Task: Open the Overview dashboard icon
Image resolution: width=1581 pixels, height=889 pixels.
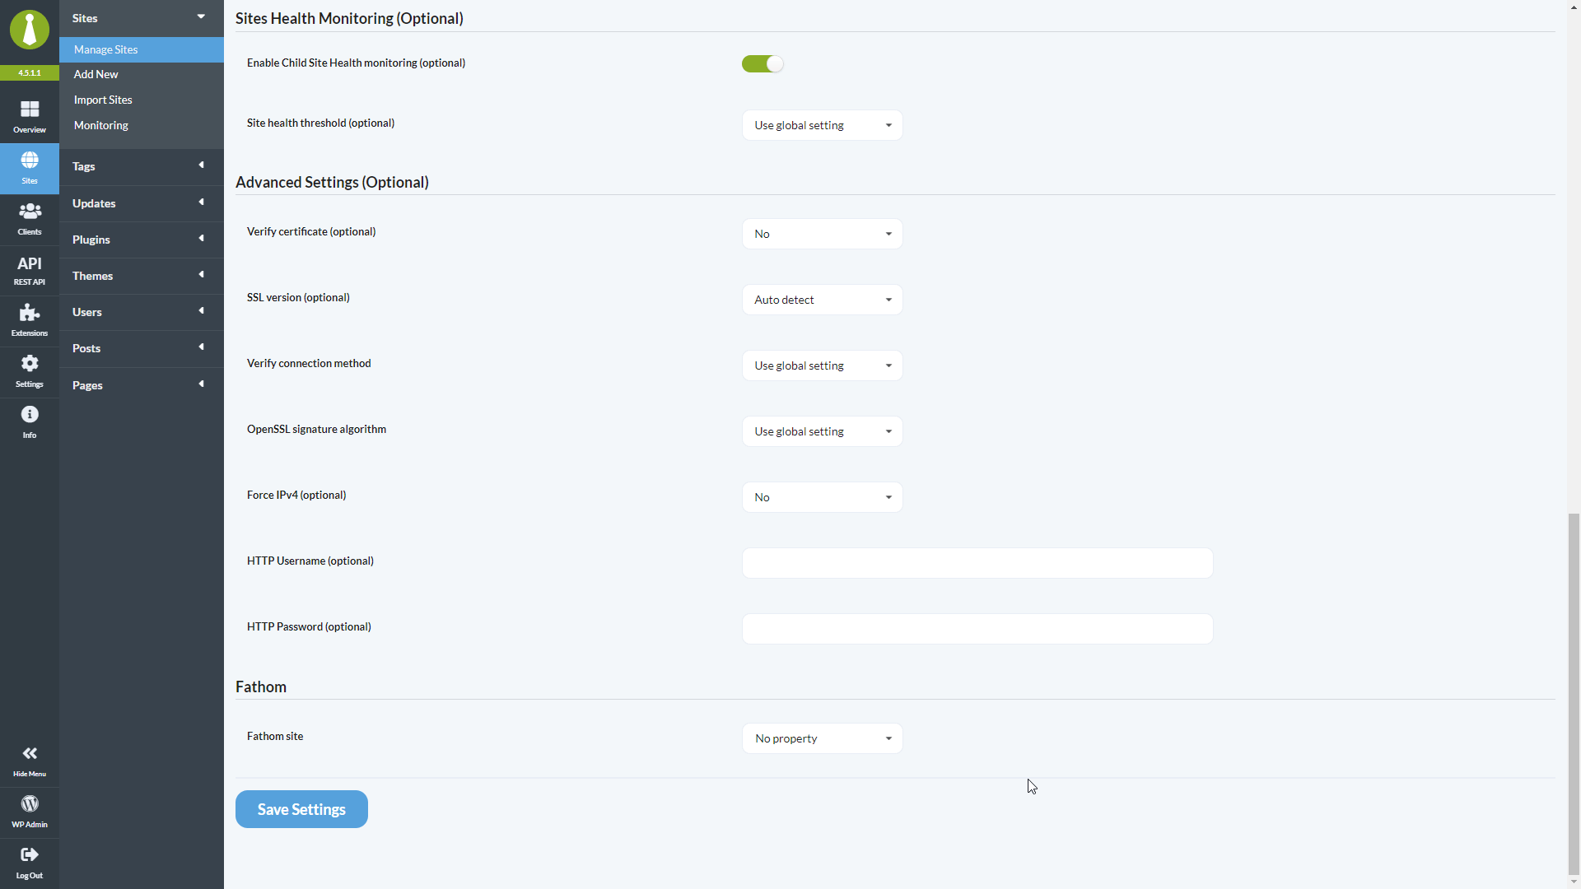Action: click(29, 114)
